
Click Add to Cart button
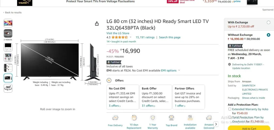pyautogui.click(x=249, y=128)
